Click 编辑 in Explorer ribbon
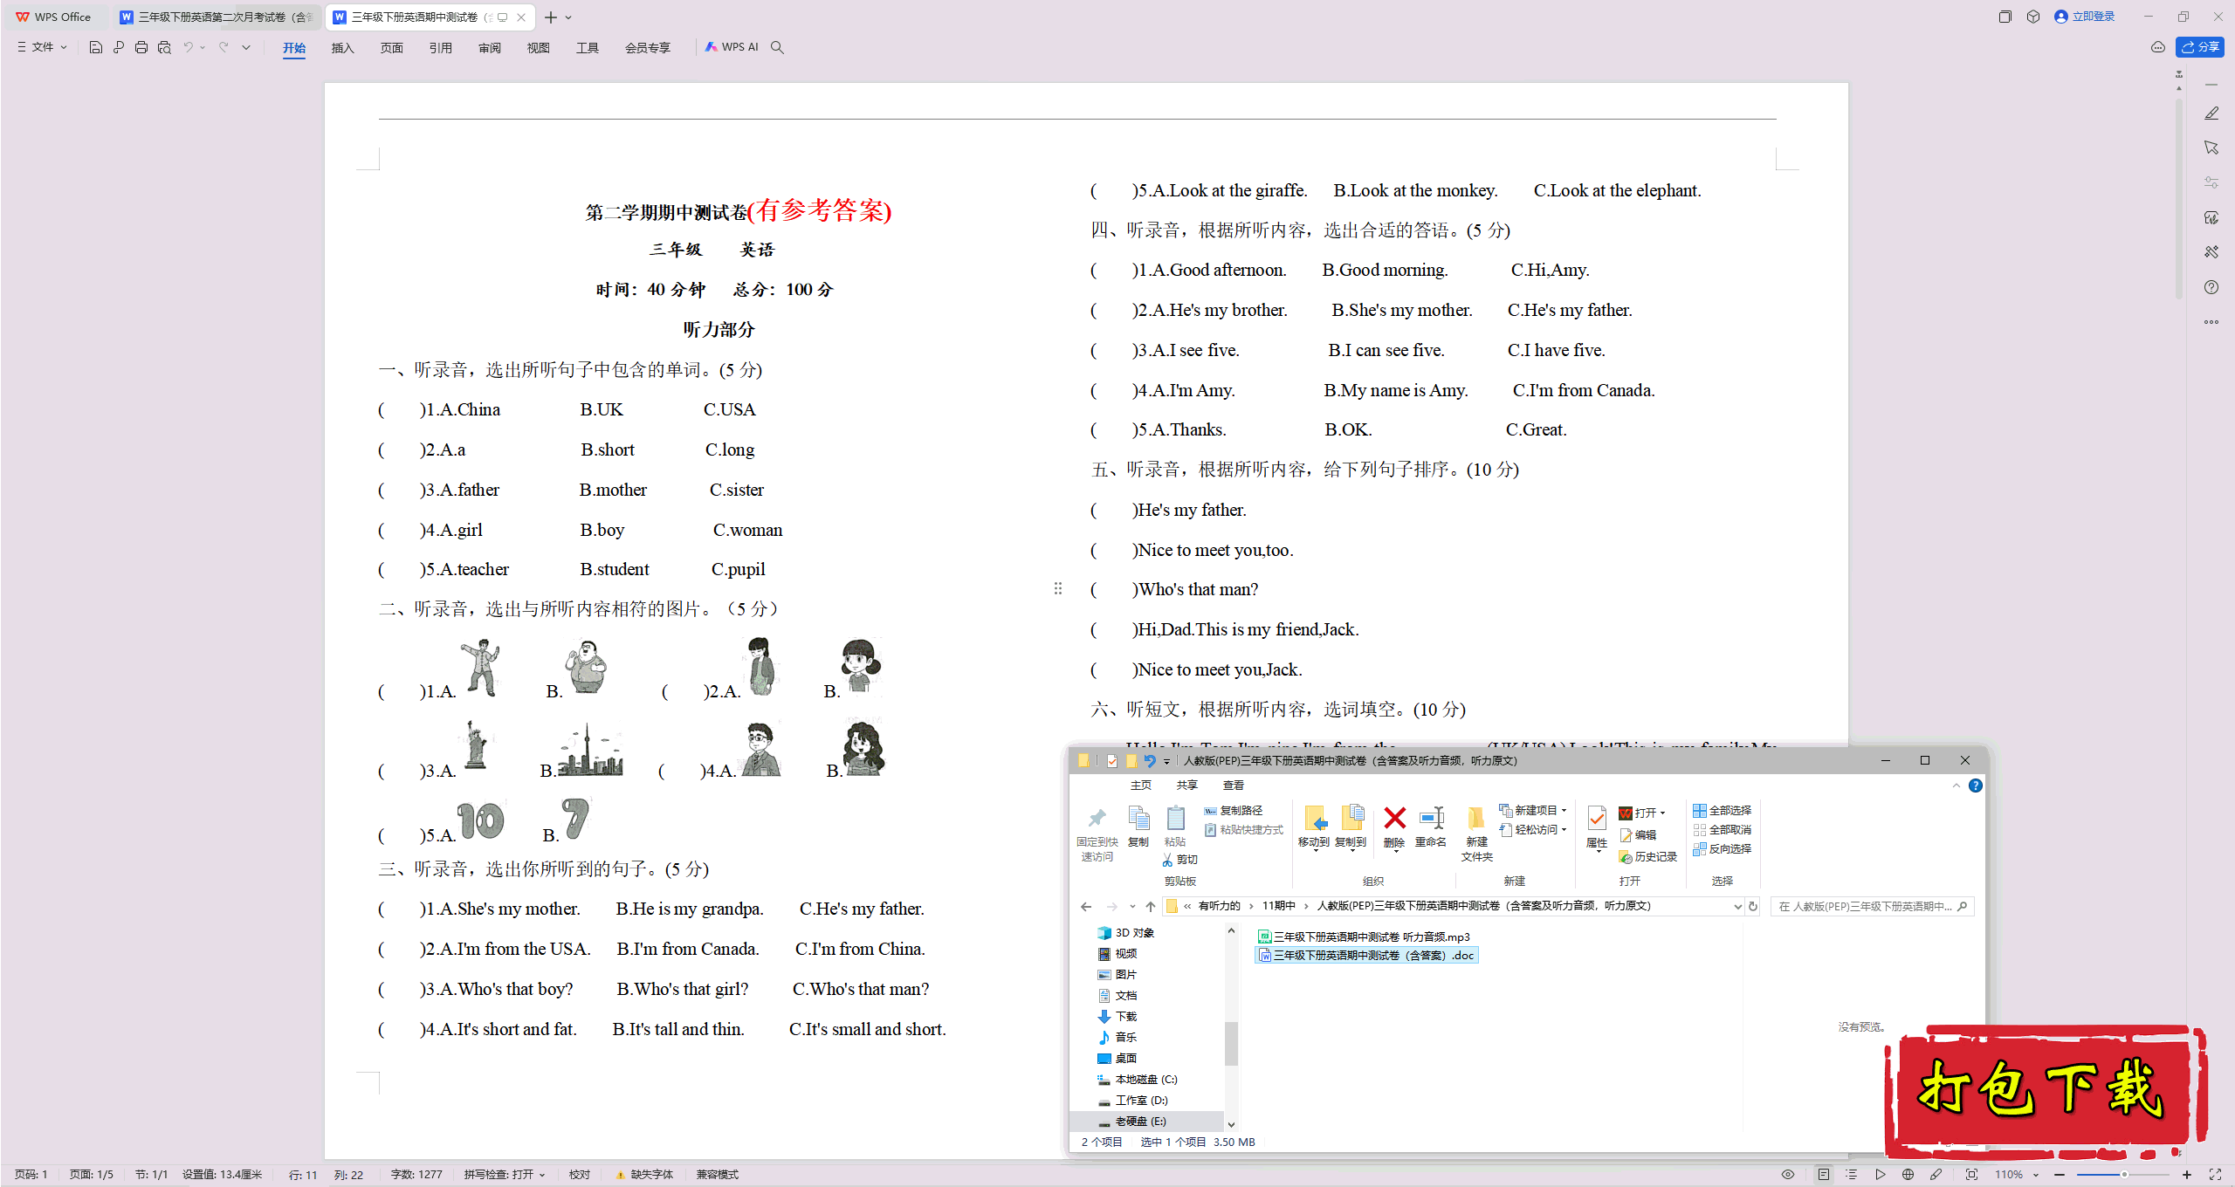This screenshot has width=2235, height=1187. pyautogui.click(x=1638, y=835)
